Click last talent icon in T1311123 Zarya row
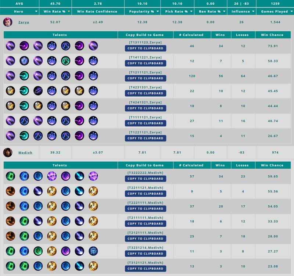The image size is (294, 276). tap(93, 46)
